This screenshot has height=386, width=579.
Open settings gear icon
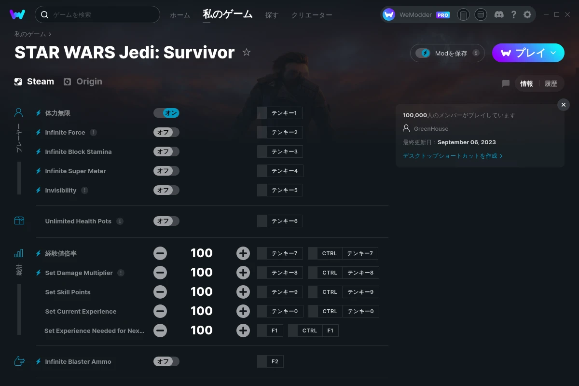[x=527, y=14]
